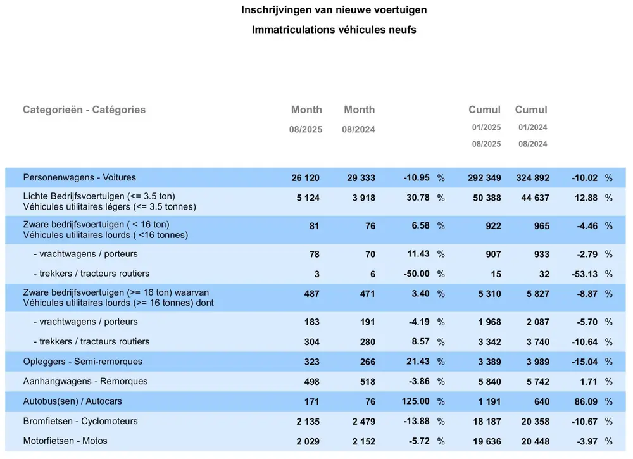Click the '- trekkers / tracteurs routiers' row with 304
This screenshot has height=459, width=633.
tap(315, 341)
